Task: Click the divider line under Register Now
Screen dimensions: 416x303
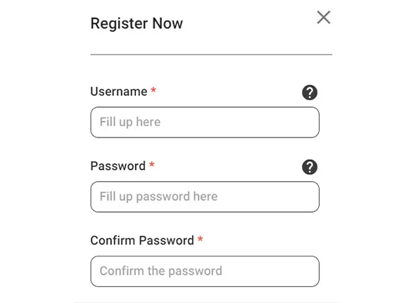Action: [x=211, y=54]
